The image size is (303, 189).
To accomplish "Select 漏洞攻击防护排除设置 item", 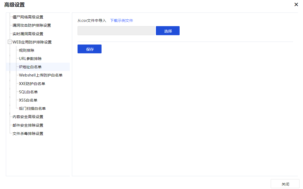I will pos(31,25).
